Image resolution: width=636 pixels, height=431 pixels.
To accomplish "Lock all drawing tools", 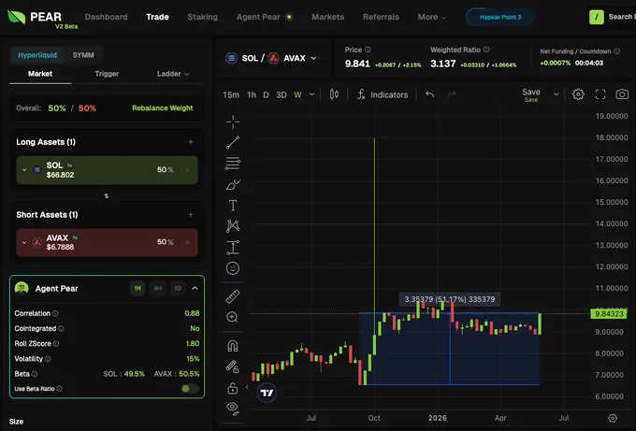I will pyautogui.click(x=232, y=388).
